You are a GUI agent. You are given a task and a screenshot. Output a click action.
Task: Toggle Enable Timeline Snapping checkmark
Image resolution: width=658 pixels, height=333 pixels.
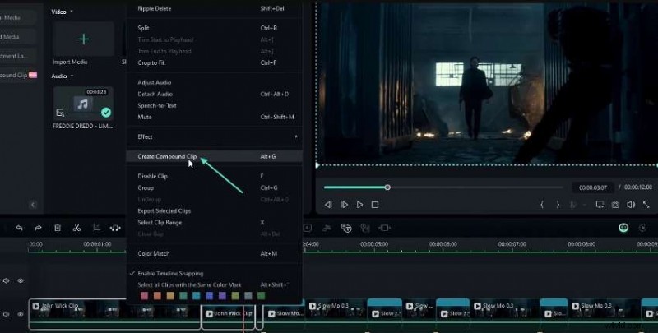pyautogui.click(x=132, y=273)
